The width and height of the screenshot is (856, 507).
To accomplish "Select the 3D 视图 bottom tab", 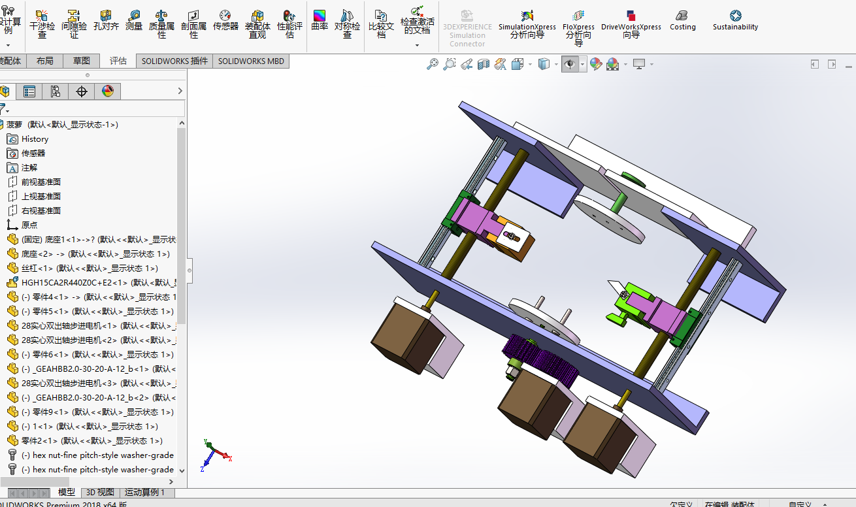I will [x=101, y=493].
